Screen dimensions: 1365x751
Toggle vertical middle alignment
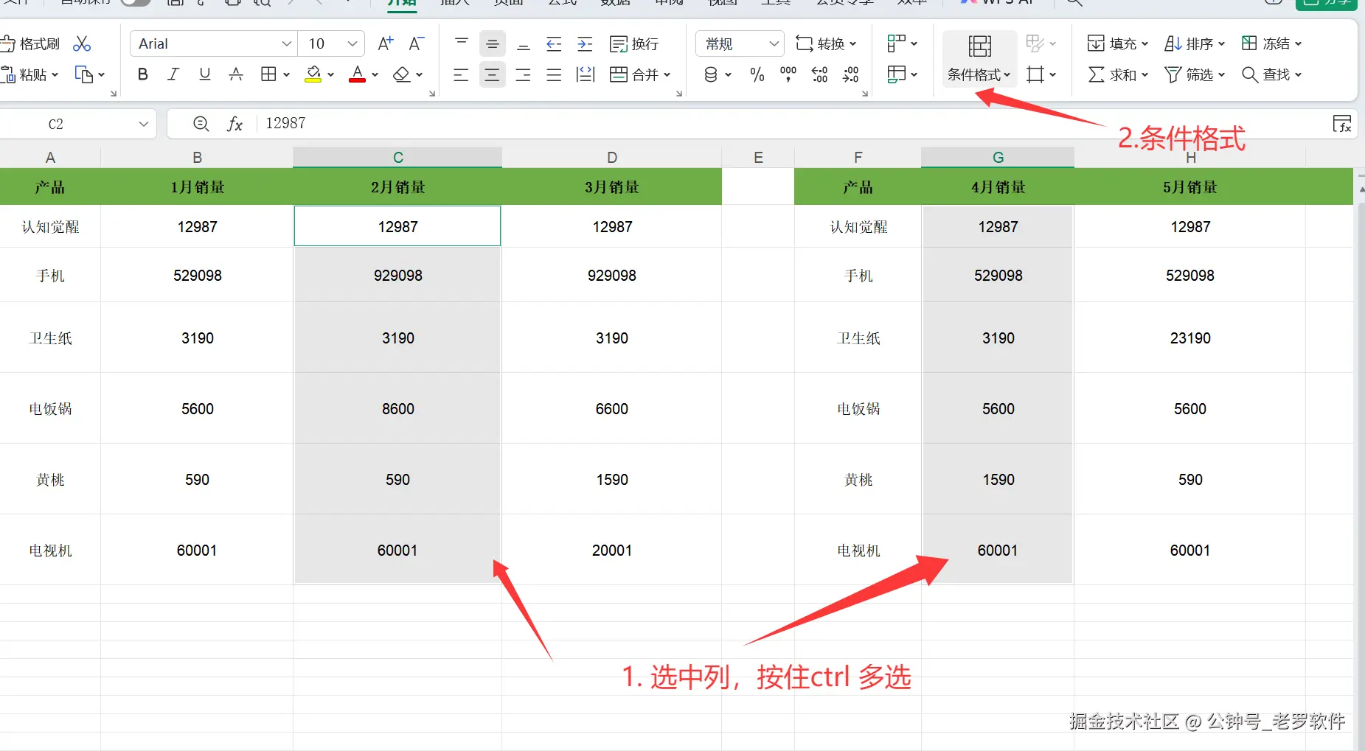(493, 43)
